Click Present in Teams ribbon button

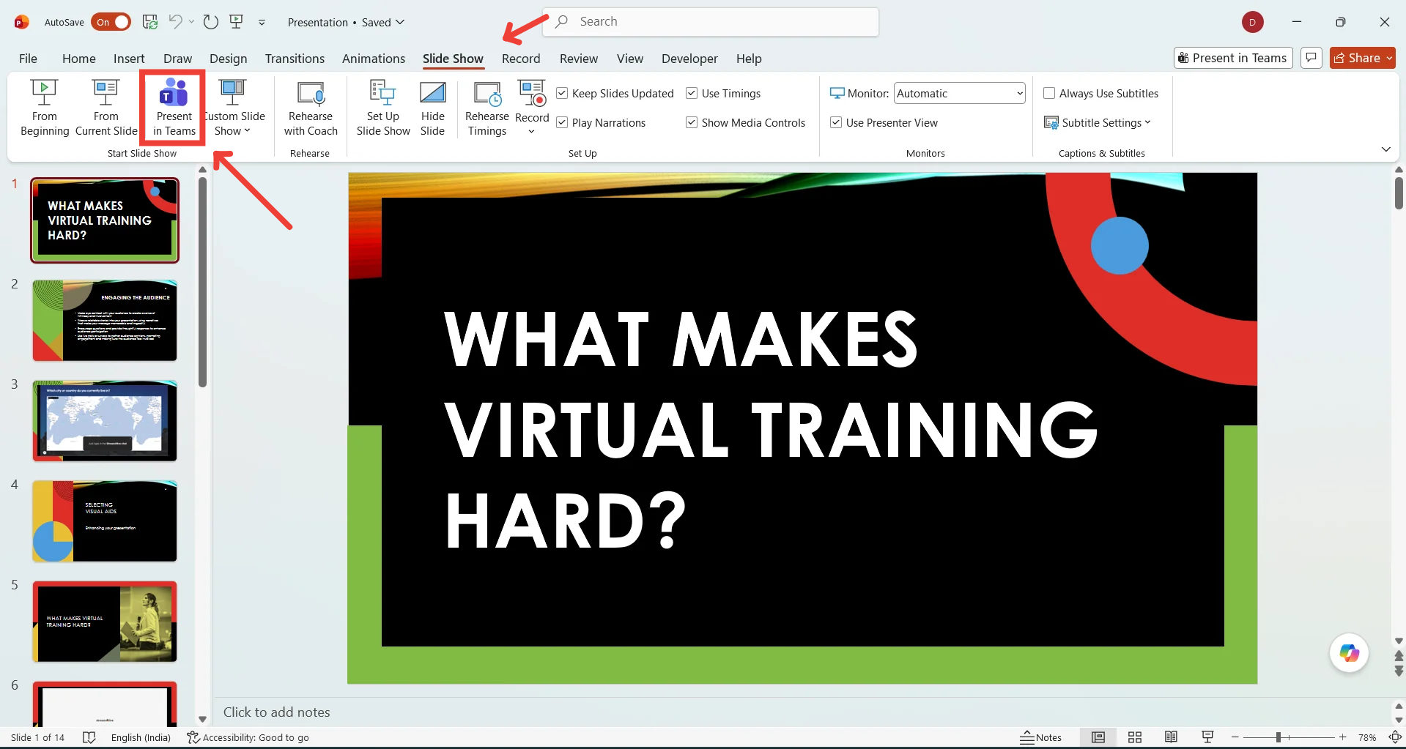174,108
